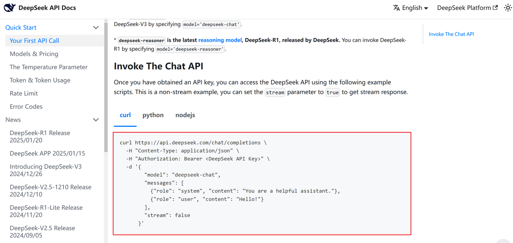Viewport: 513px width, 243px height.
Task: Open the DeepSeek Platform external link
Action: point(467,8)
